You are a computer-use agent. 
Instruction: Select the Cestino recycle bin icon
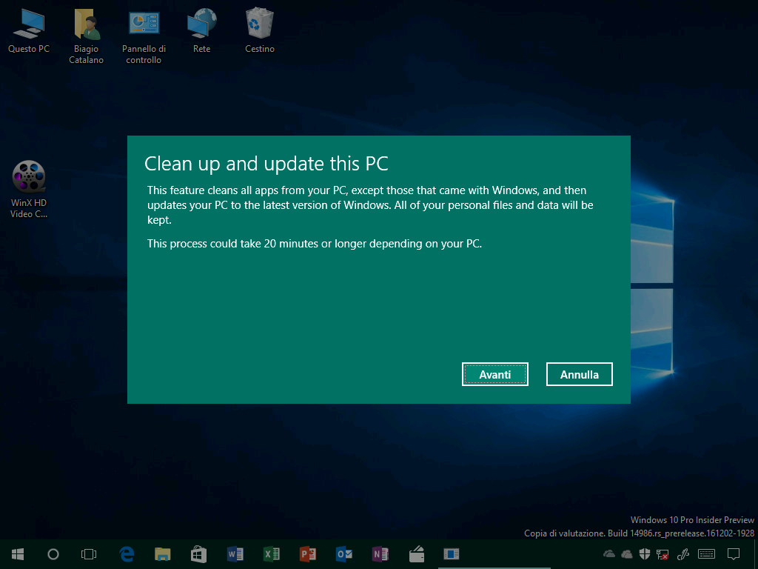[x=260, y=31]
